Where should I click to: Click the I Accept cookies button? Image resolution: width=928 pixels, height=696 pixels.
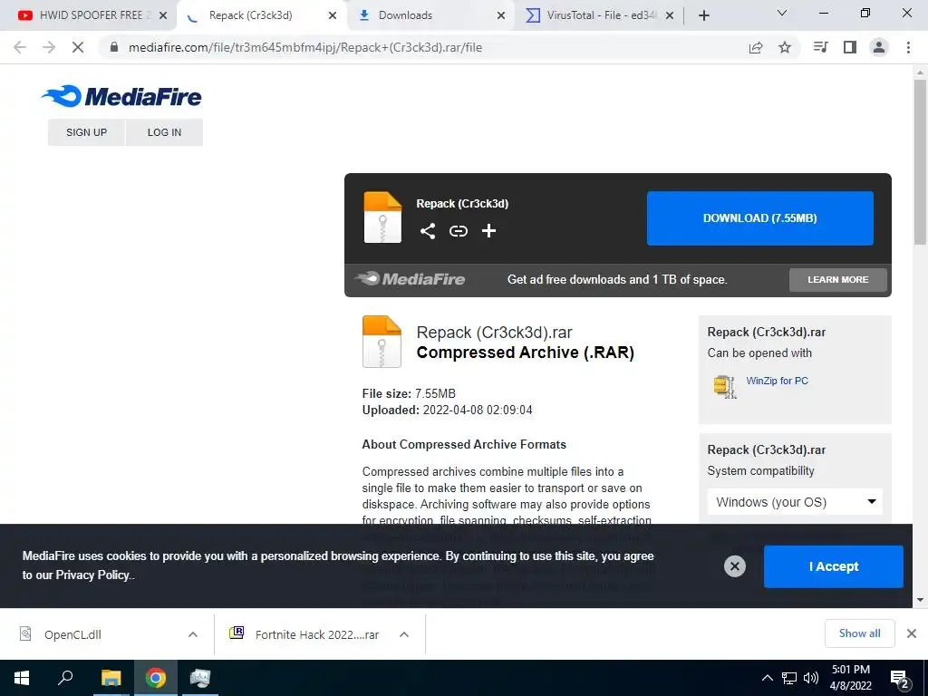pos(834,566)
